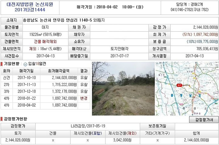Click the 유찰 result in the 신건 row
Image resolution: width=219 pixels, height=145 pixels.
click(84, 78)
